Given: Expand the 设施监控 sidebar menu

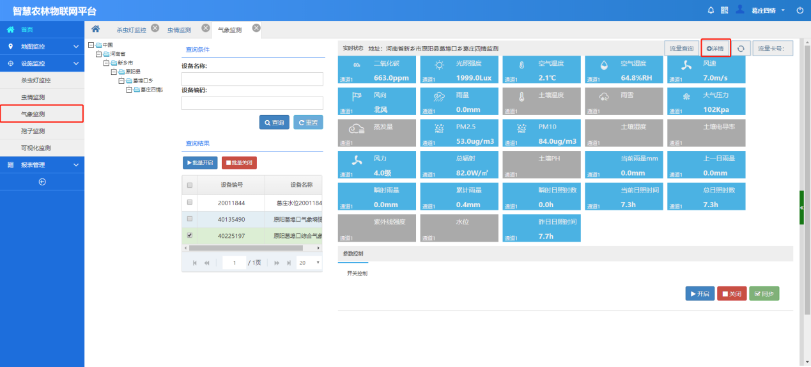Looking at the screenshot, I should 42,63.
